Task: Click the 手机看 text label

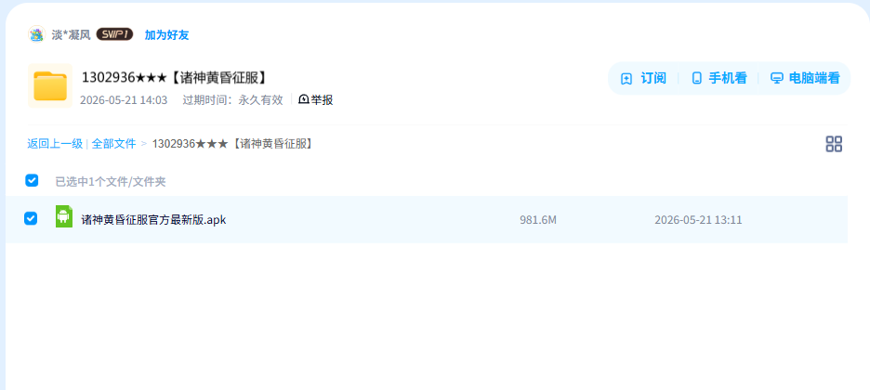Action: (x=728, y=79)
